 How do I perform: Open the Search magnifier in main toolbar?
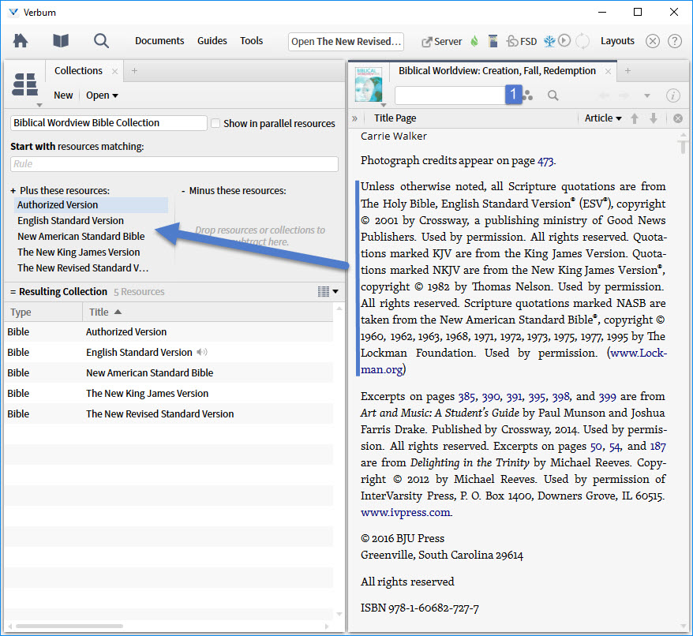tap(101, 41)
